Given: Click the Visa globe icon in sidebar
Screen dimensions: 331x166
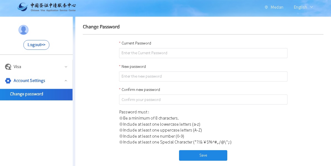Looking at the screenshot, I should click(8, 67).
